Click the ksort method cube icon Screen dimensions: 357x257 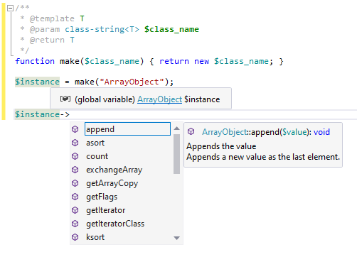click(x=75, y=237)
